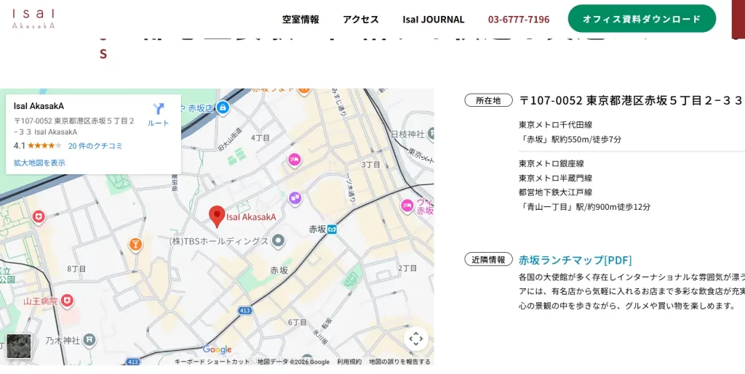The height and width of the screenshot is (374, 745).
Task: Open the 20 件のクチコミ reviews link
Action: tap(95, 146)
